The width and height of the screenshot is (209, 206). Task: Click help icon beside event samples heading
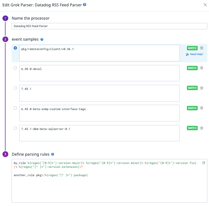click(x=42, y=40)
